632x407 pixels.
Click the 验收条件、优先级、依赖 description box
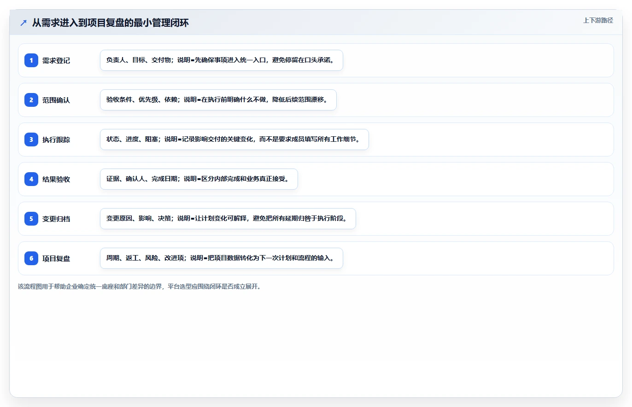point(218,100)
